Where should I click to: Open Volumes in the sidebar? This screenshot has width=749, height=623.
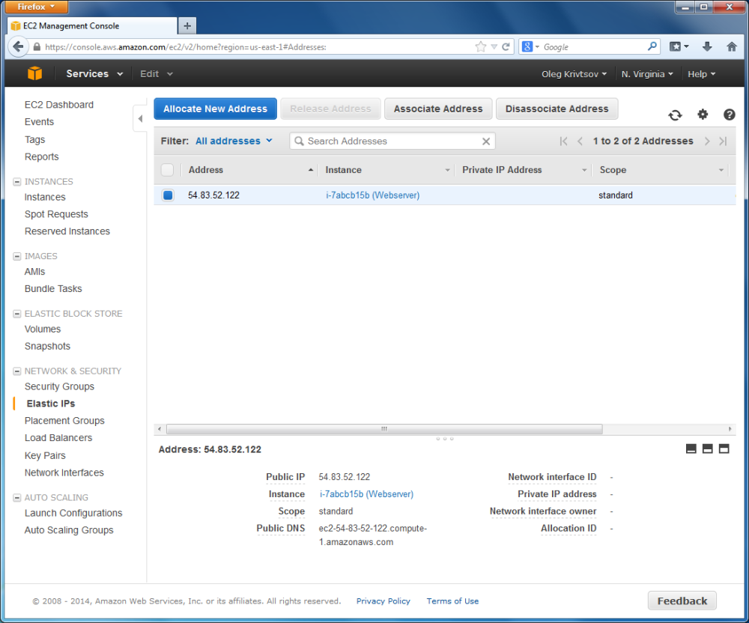(43, 329)
